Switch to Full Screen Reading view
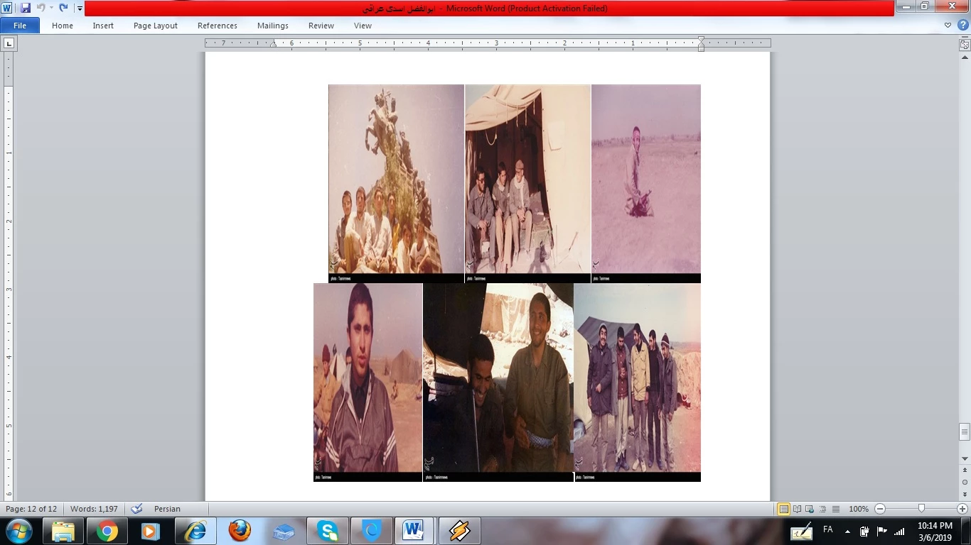This screenshot has width=971, height=545. [x=797, y=509]
